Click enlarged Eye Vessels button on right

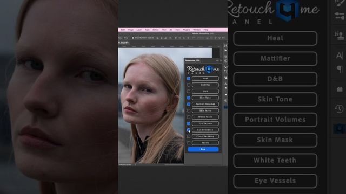coord(275,181)
